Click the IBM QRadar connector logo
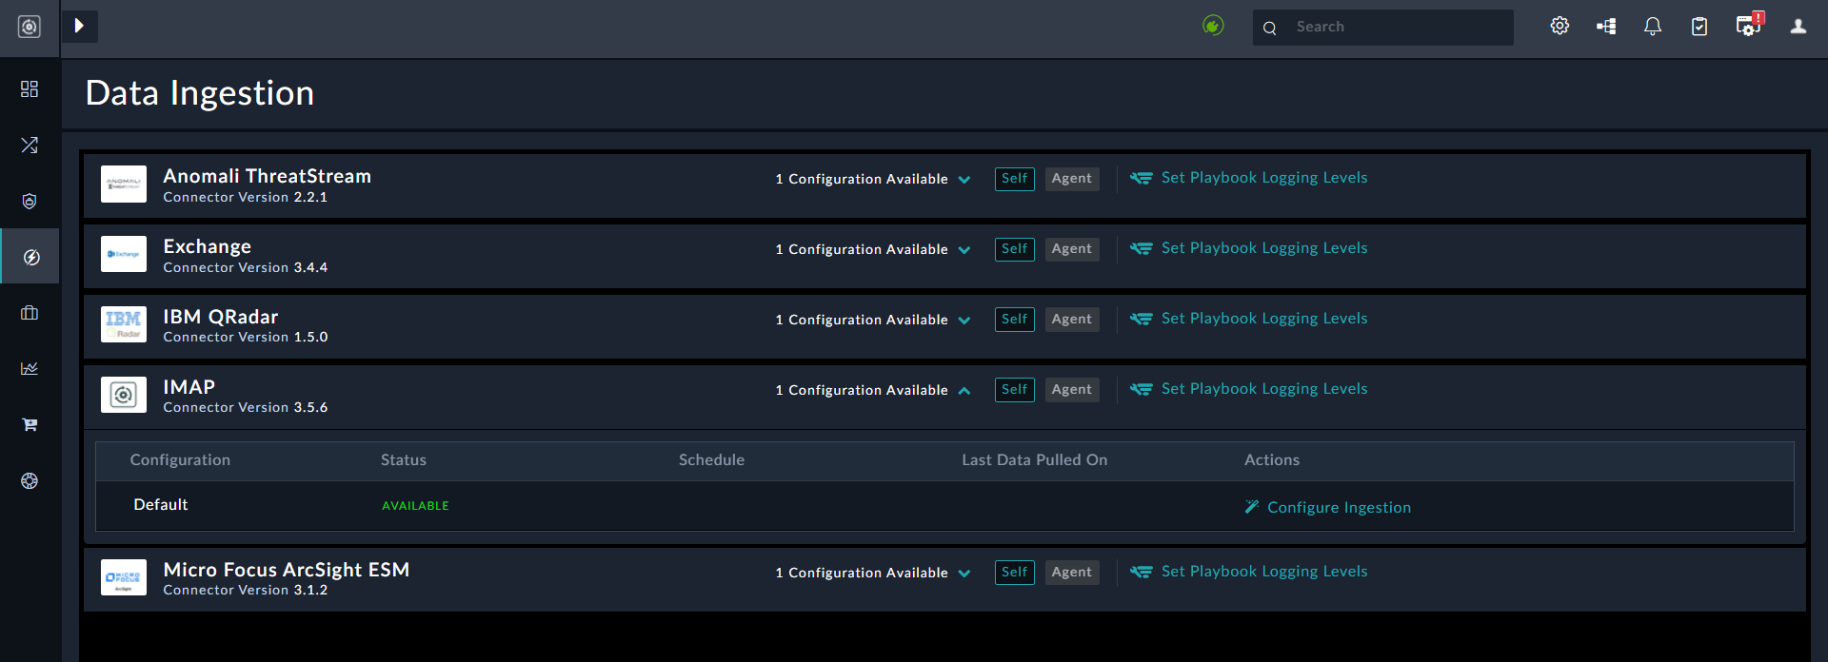This screenshot has width=1828, height=662. [124, 324]
